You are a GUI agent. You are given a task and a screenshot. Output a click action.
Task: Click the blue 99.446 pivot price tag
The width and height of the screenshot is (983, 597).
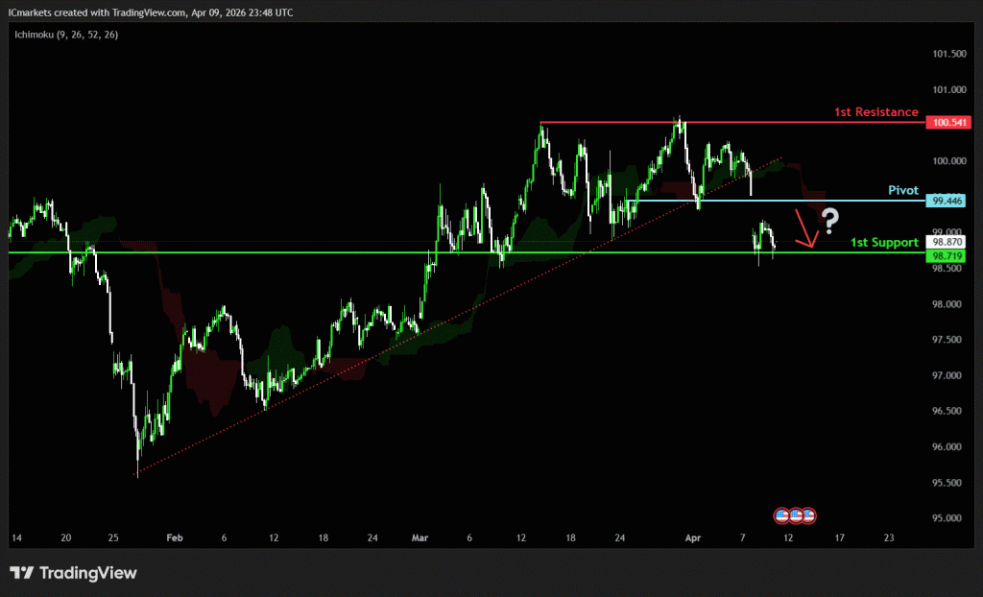[947, 201]
